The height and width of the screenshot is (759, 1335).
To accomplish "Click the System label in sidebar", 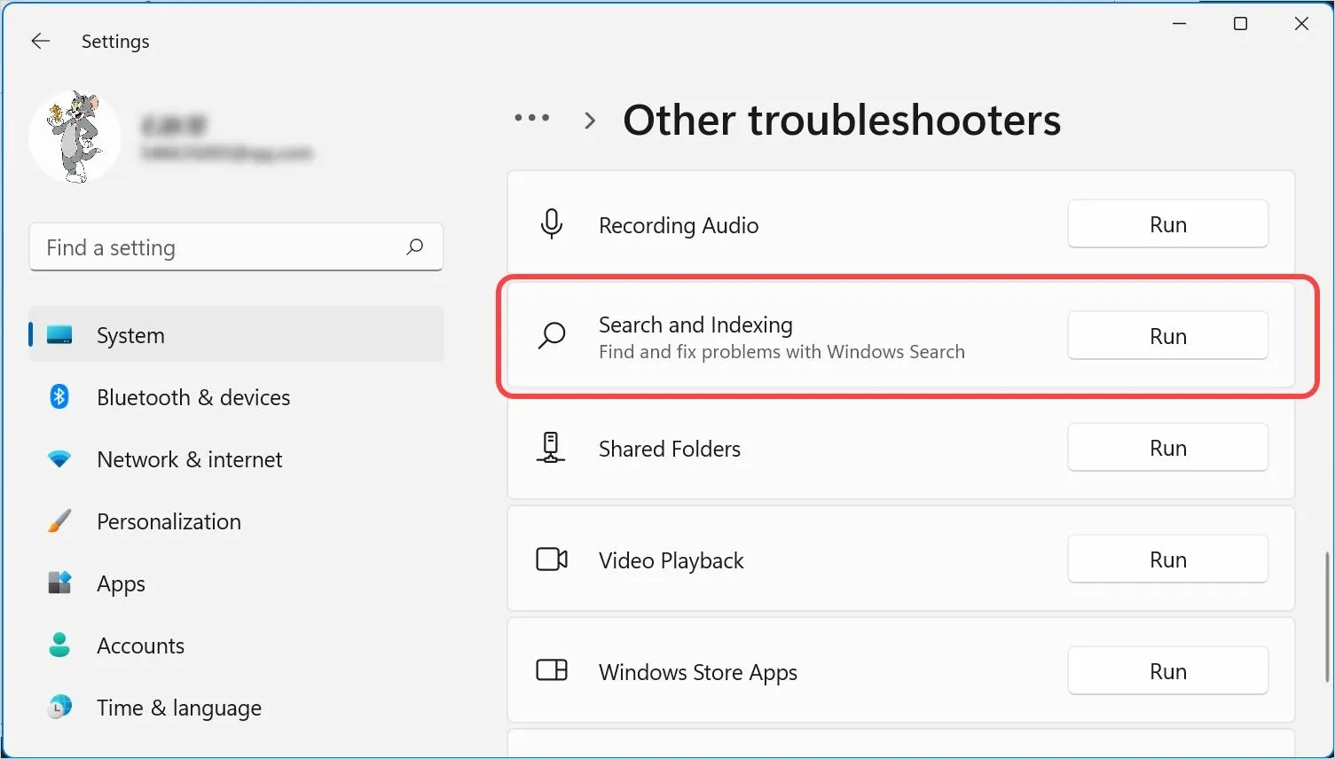I will click(130, 335).
